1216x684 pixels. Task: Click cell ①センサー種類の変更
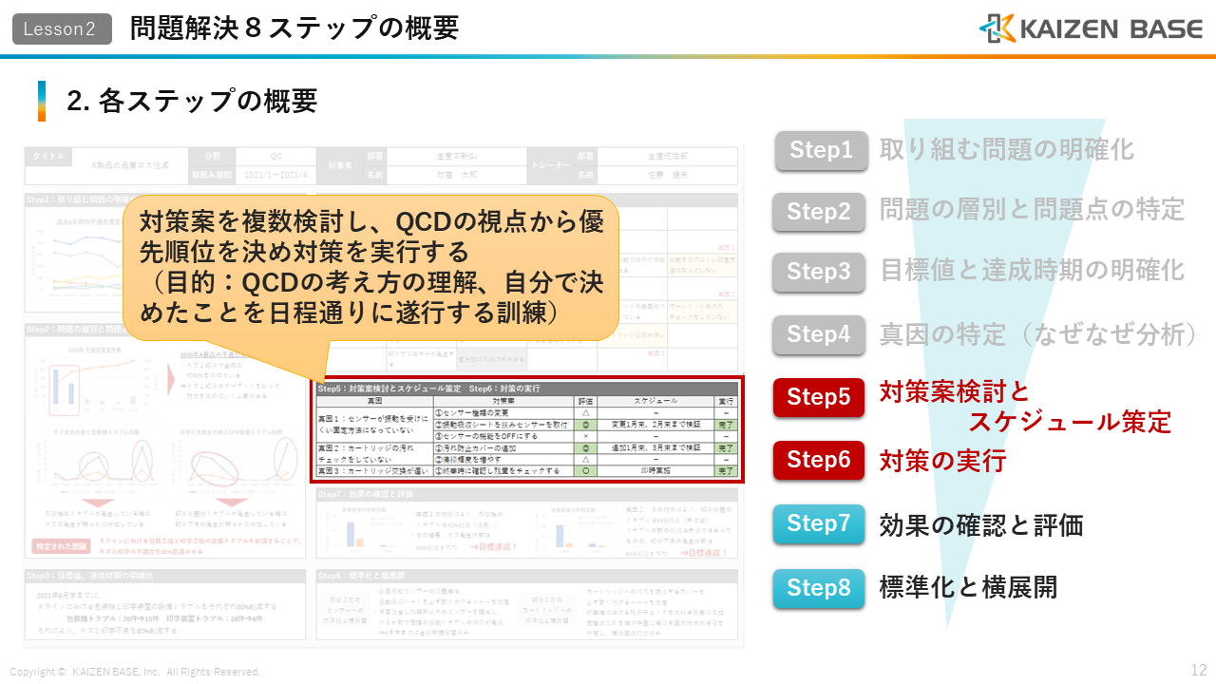[x=503, y=413]
